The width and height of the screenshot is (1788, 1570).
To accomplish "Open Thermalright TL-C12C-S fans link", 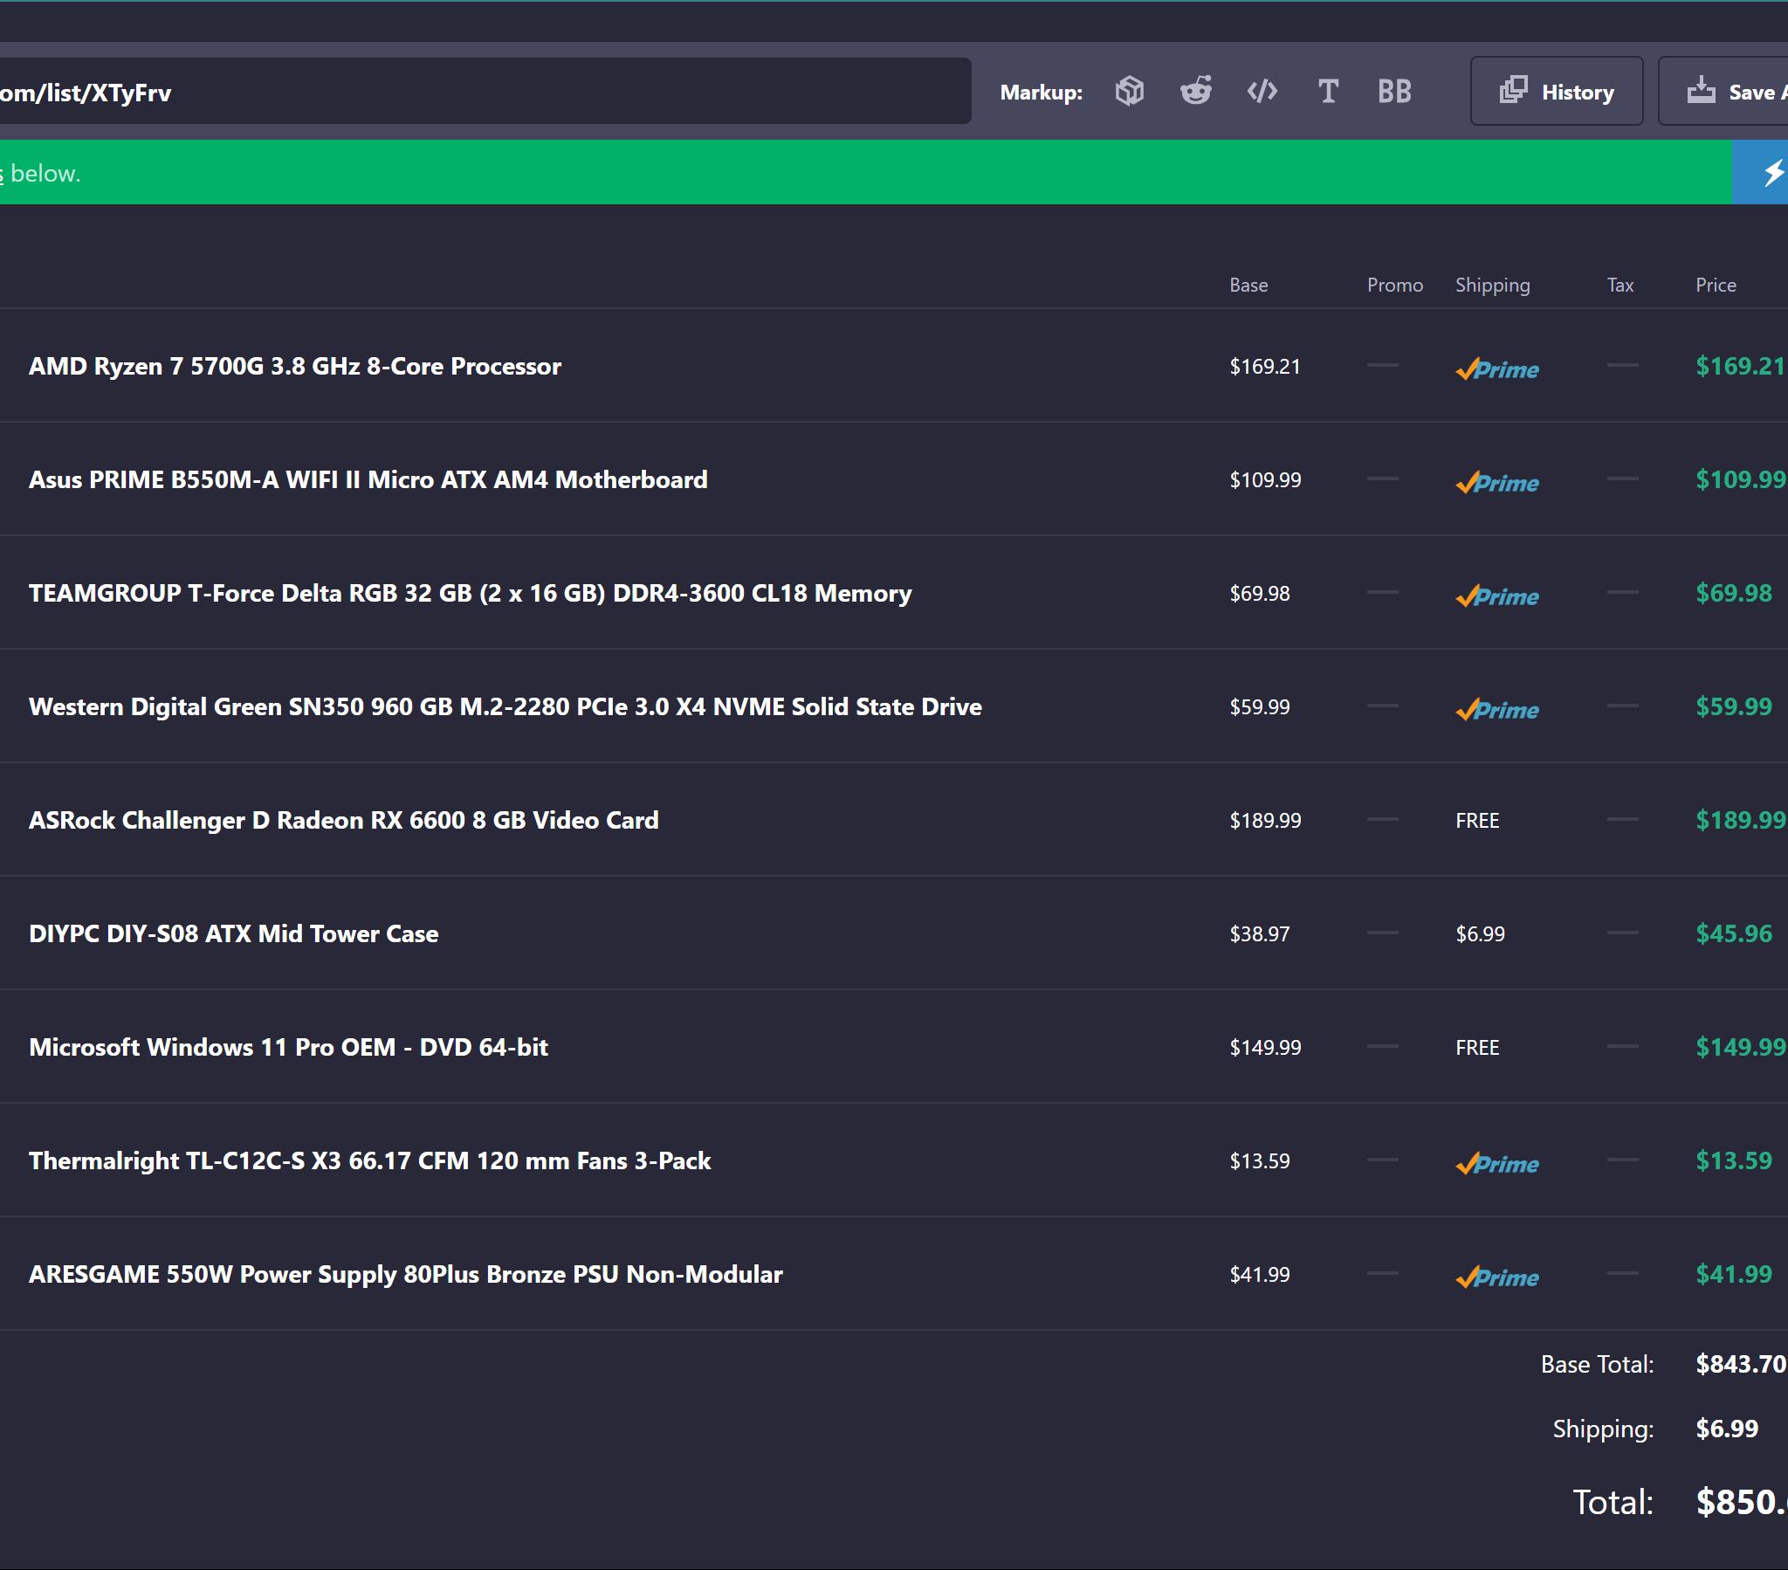I will (370, 1160).
